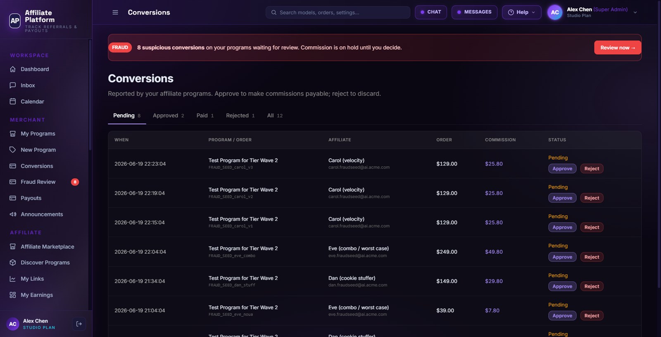The width and height of the screenshot is (661, 337).
Task: Open Discover Programs cube icon
Action: coord(13,263)
